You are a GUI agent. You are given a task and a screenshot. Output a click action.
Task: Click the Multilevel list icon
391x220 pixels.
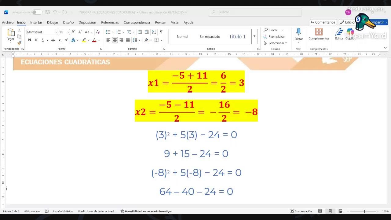click(x=129, y=32)
